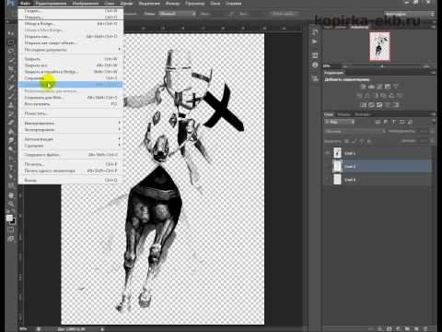Select the Blur tool
442x332 pixels.
pos(11,141)
